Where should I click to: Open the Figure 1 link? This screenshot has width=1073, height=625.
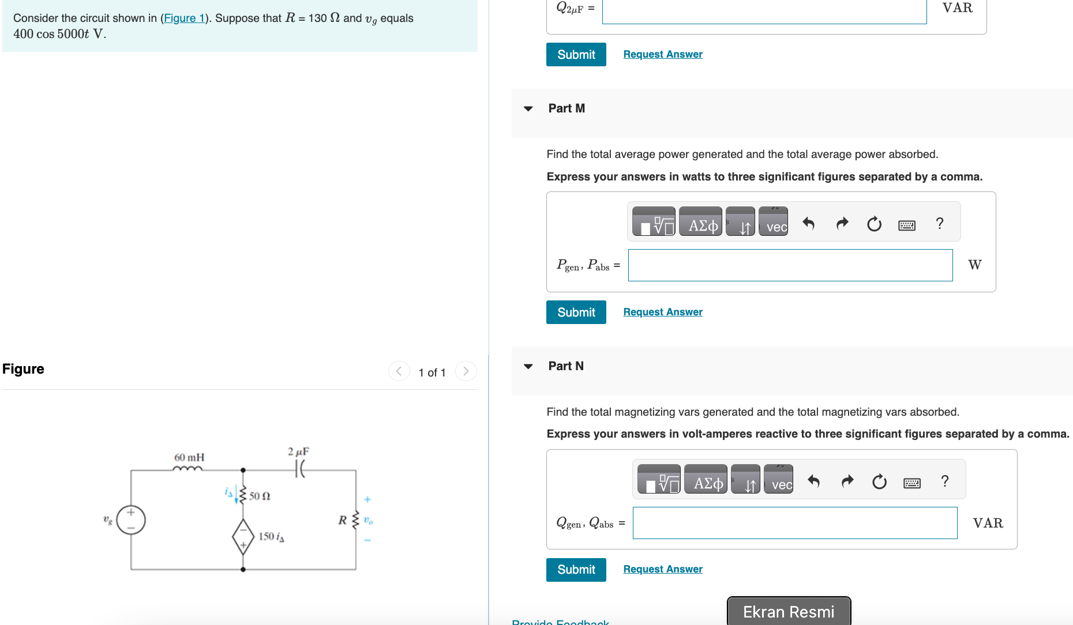click(183, 18)
